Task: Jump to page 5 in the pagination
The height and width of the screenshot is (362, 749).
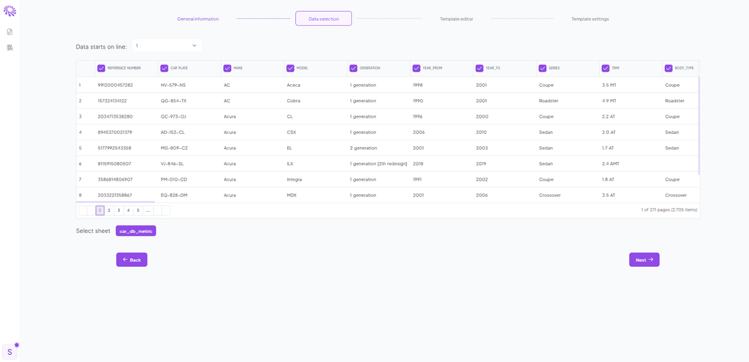Action: click(x=137, y=210)
